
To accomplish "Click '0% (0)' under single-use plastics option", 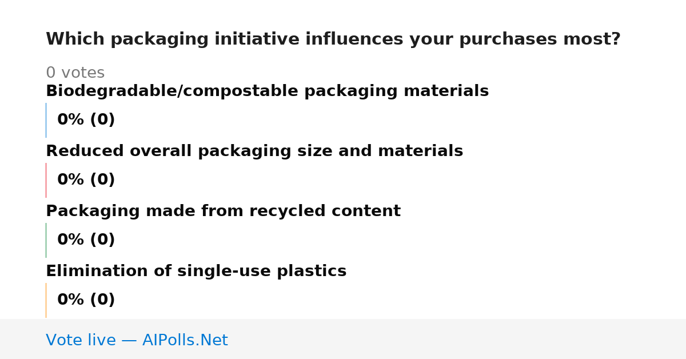I will pos(86,300).
